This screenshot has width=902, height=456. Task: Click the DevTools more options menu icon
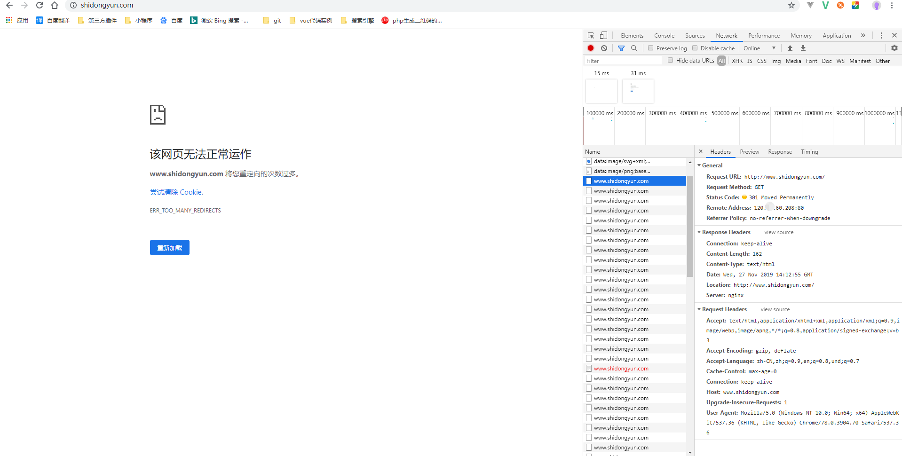click(x=881, y=35)
